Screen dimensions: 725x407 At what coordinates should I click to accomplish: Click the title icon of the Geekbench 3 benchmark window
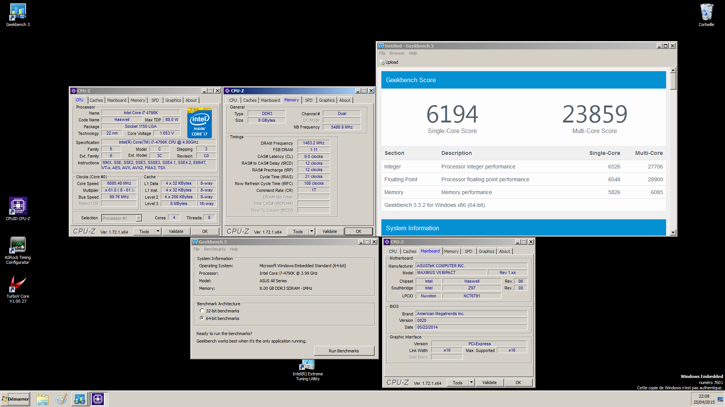pos(195,242)
